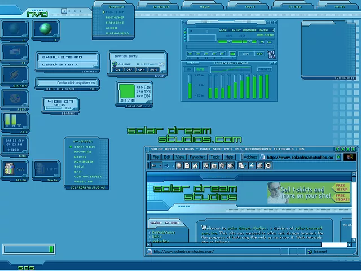Open the equalizer Presets dropdown

point(263,69)
